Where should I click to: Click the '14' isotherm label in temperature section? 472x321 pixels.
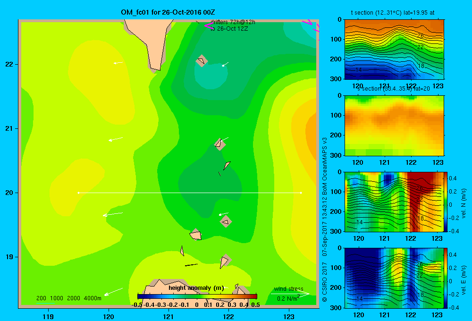[359, 69]
